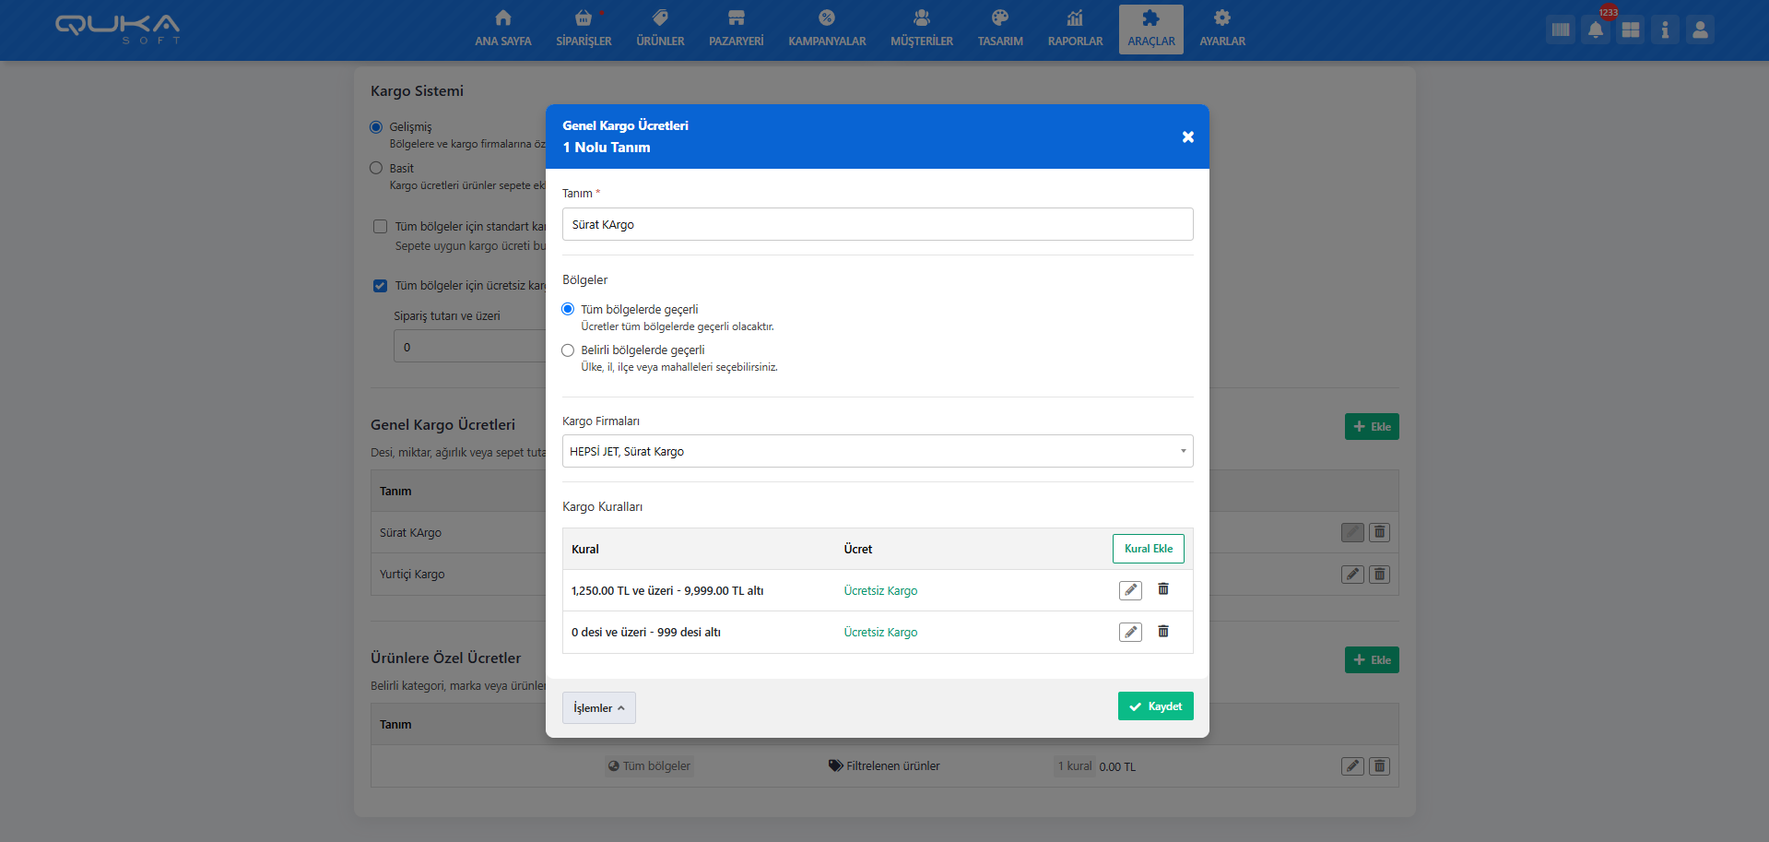Viewport: 1769px width, 842px height.
Task: Open the notifications bell icon
Action: click(1596, 30)
